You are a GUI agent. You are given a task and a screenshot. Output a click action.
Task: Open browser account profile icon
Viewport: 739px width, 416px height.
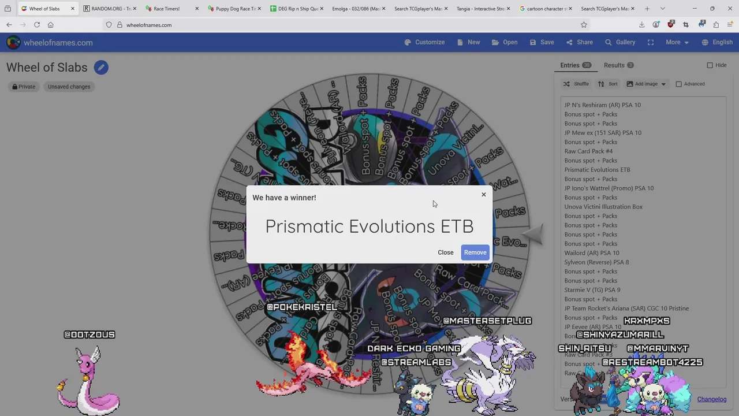click(656, 25)
